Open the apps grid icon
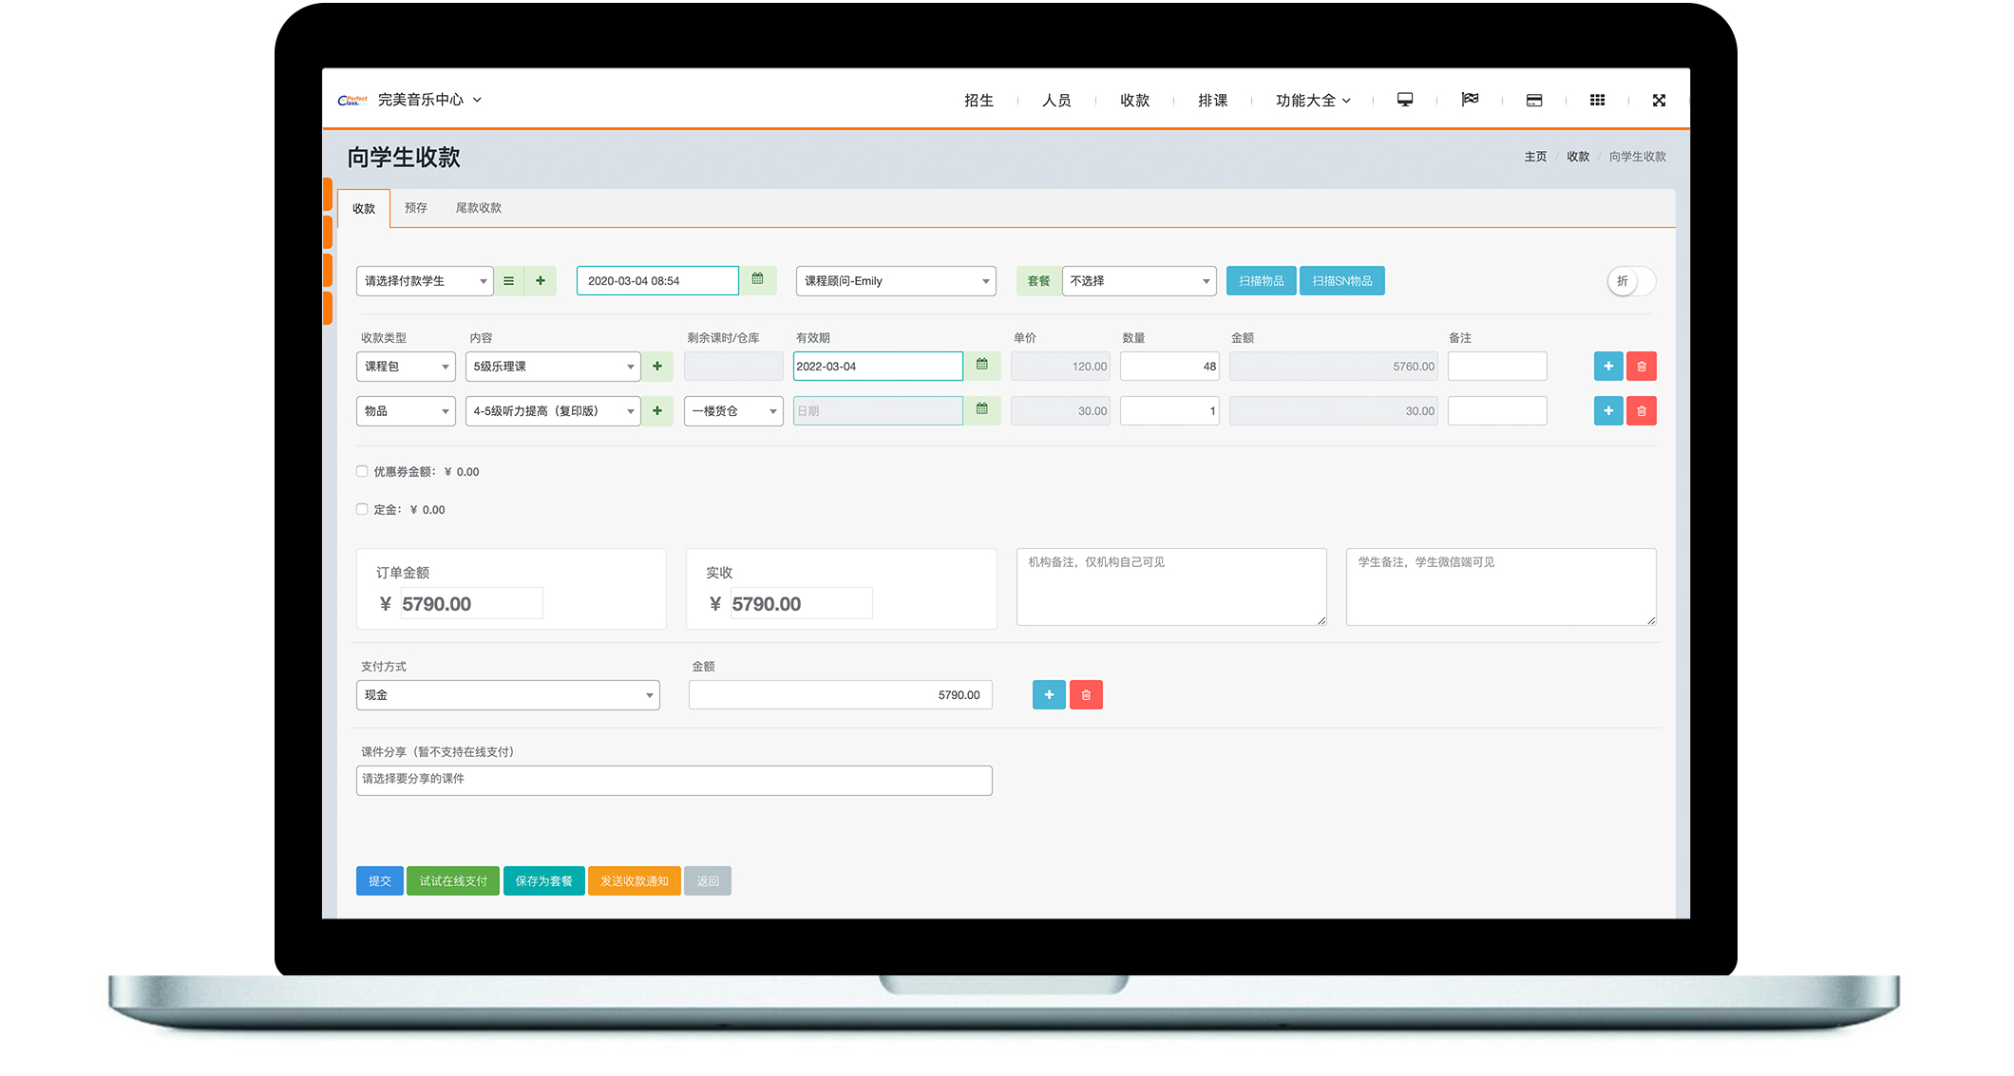Image resolution: width=2014 pixels, height=1076 pixels. (x=1597, y=100)
